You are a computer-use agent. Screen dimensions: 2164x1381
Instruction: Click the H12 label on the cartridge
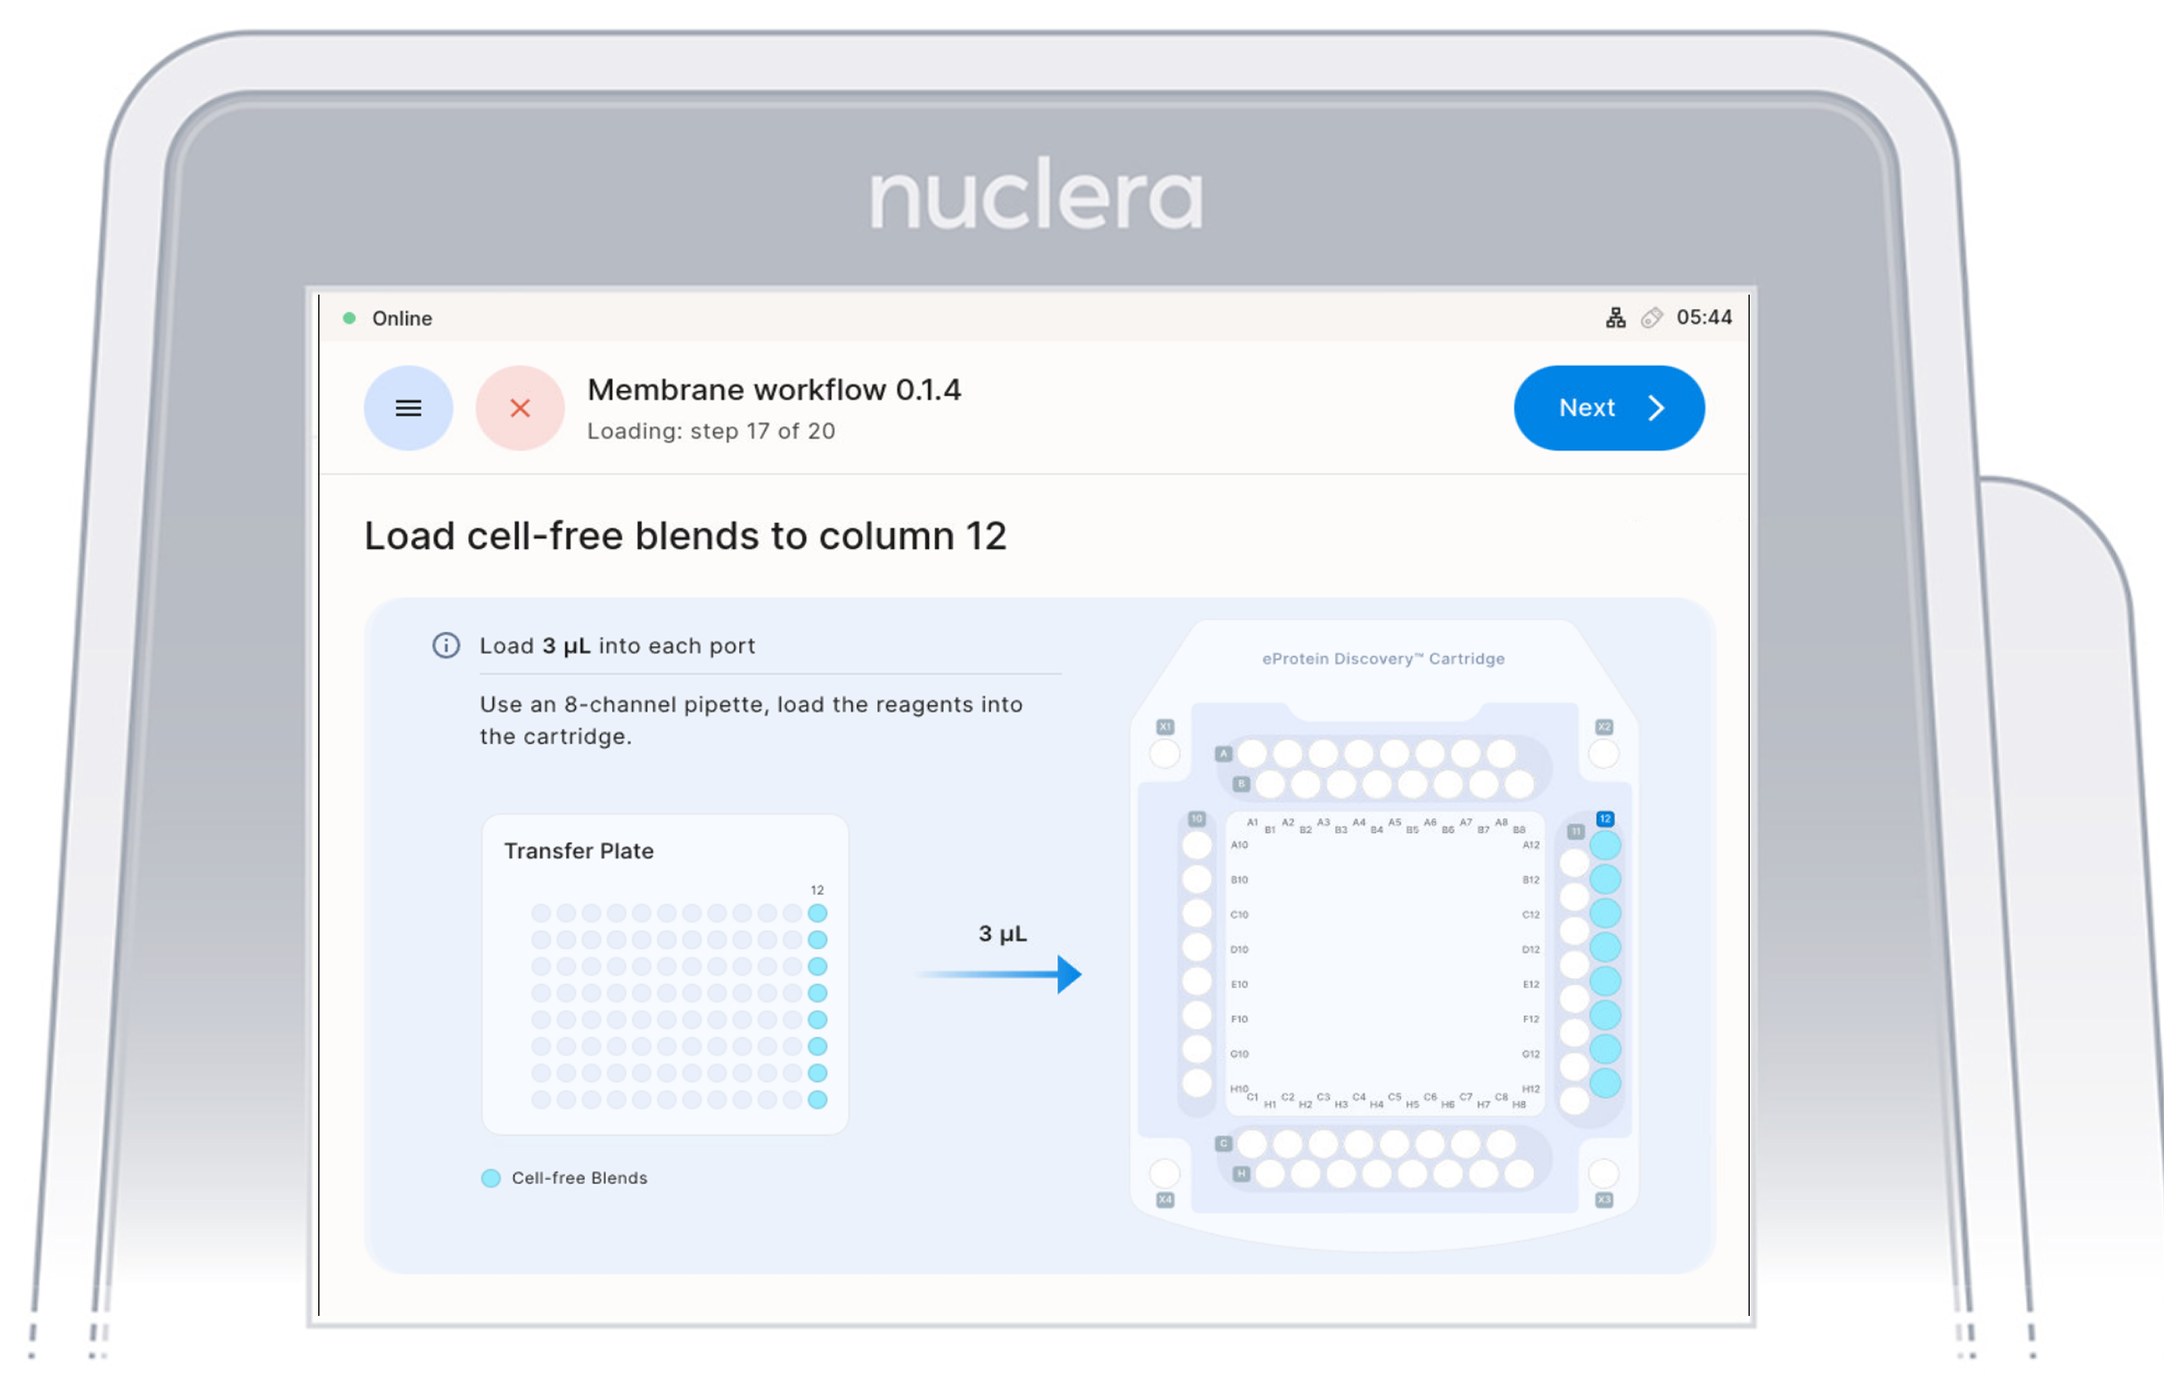click(x=1531, y=1089)
